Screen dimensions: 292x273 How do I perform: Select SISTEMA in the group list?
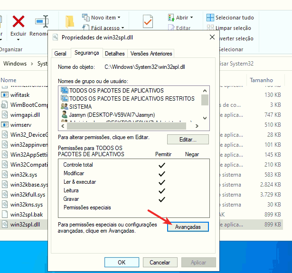[80, 106]
